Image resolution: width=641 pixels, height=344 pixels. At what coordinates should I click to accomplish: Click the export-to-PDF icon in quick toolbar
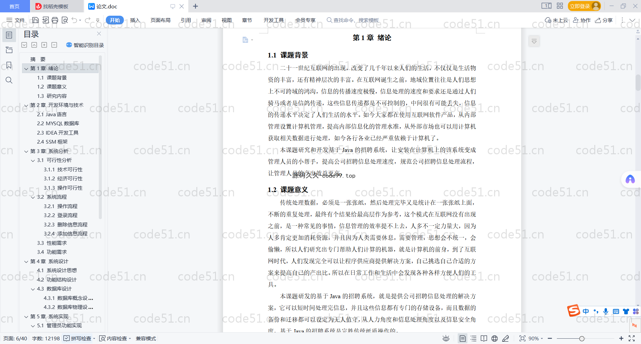click(45, 20)
